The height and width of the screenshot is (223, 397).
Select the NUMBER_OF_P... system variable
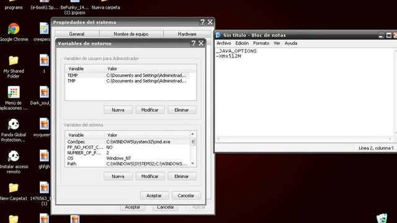(128, 153)
